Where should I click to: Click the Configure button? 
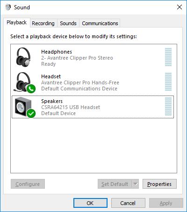point(28,184)
